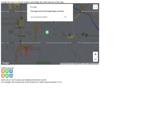Click the orange recycle marker image
157x118 pixels.
click(3, 76)
